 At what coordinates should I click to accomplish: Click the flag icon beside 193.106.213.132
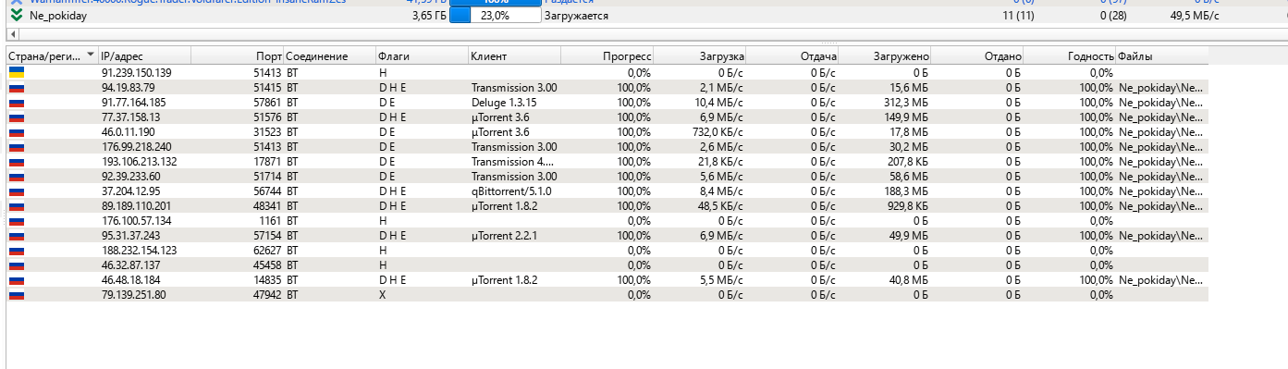pos(16,161)
